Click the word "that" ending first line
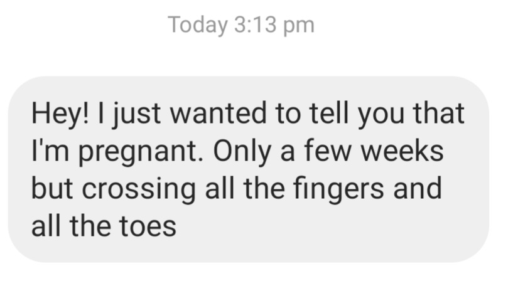 [438, 114]
